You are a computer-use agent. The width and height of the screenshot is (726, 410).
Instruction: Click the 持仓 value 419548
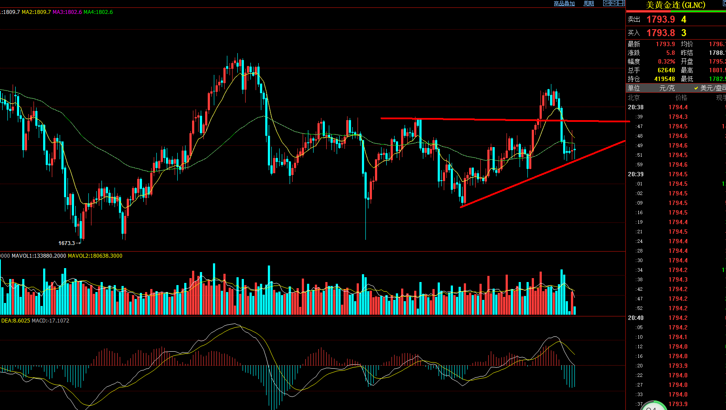pyautogui.click(x=665, y=79)
